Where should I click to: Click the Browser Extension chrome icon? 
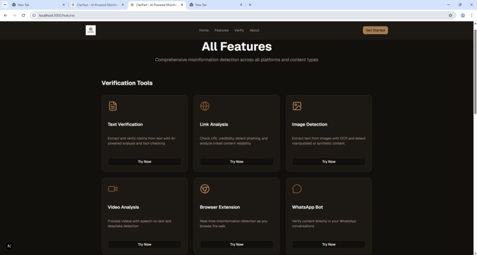click(205, 189)
